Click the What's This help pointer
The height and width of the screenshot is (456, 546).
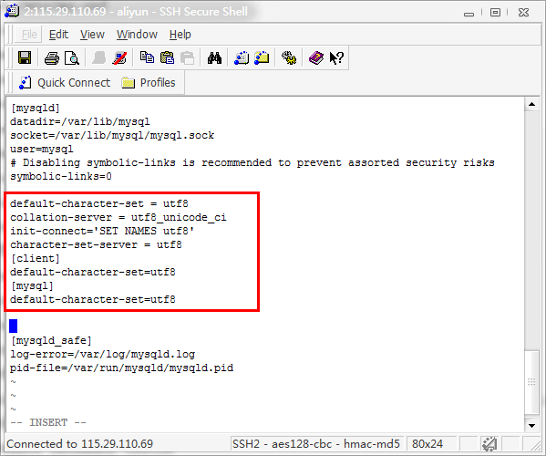pyautogui.click(x=336, y=57)
